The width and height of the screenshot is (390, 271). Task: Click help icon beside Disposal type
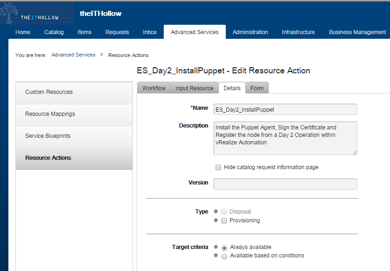click(x=216, y=212)
